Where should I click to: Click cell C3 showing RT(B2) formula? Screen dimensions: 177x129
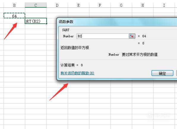[x=36, y=21]
